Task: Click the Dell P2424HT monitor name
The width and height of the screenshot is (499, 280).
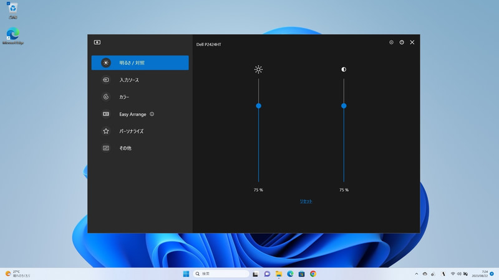Action: [x=208, y=44]
